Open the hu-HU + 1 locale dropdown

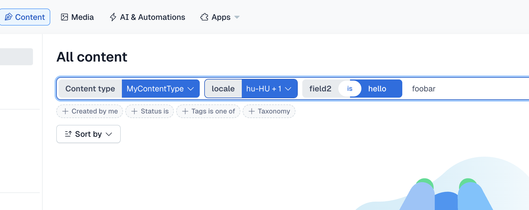click(x=269, y=89)
